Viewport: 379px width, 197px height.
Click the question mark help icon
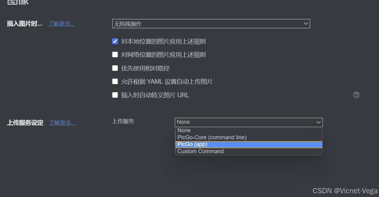point(356,95)
